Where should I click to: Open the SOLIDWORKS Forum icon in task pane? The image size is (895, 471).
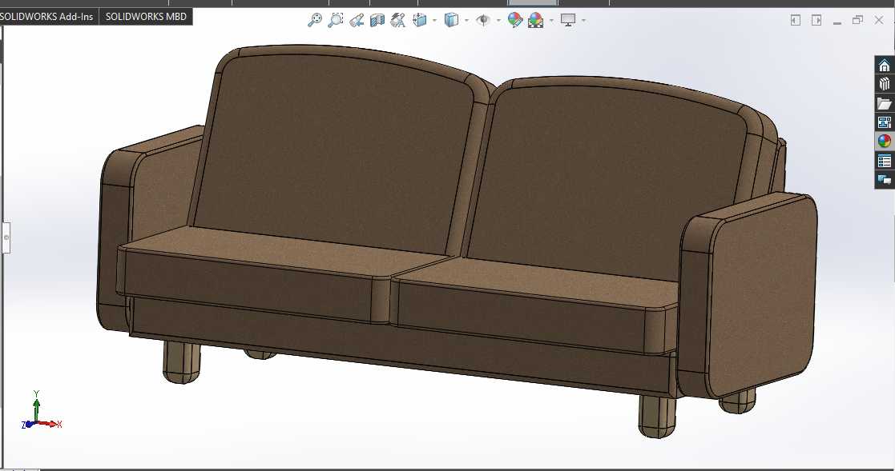coord(885,180)
